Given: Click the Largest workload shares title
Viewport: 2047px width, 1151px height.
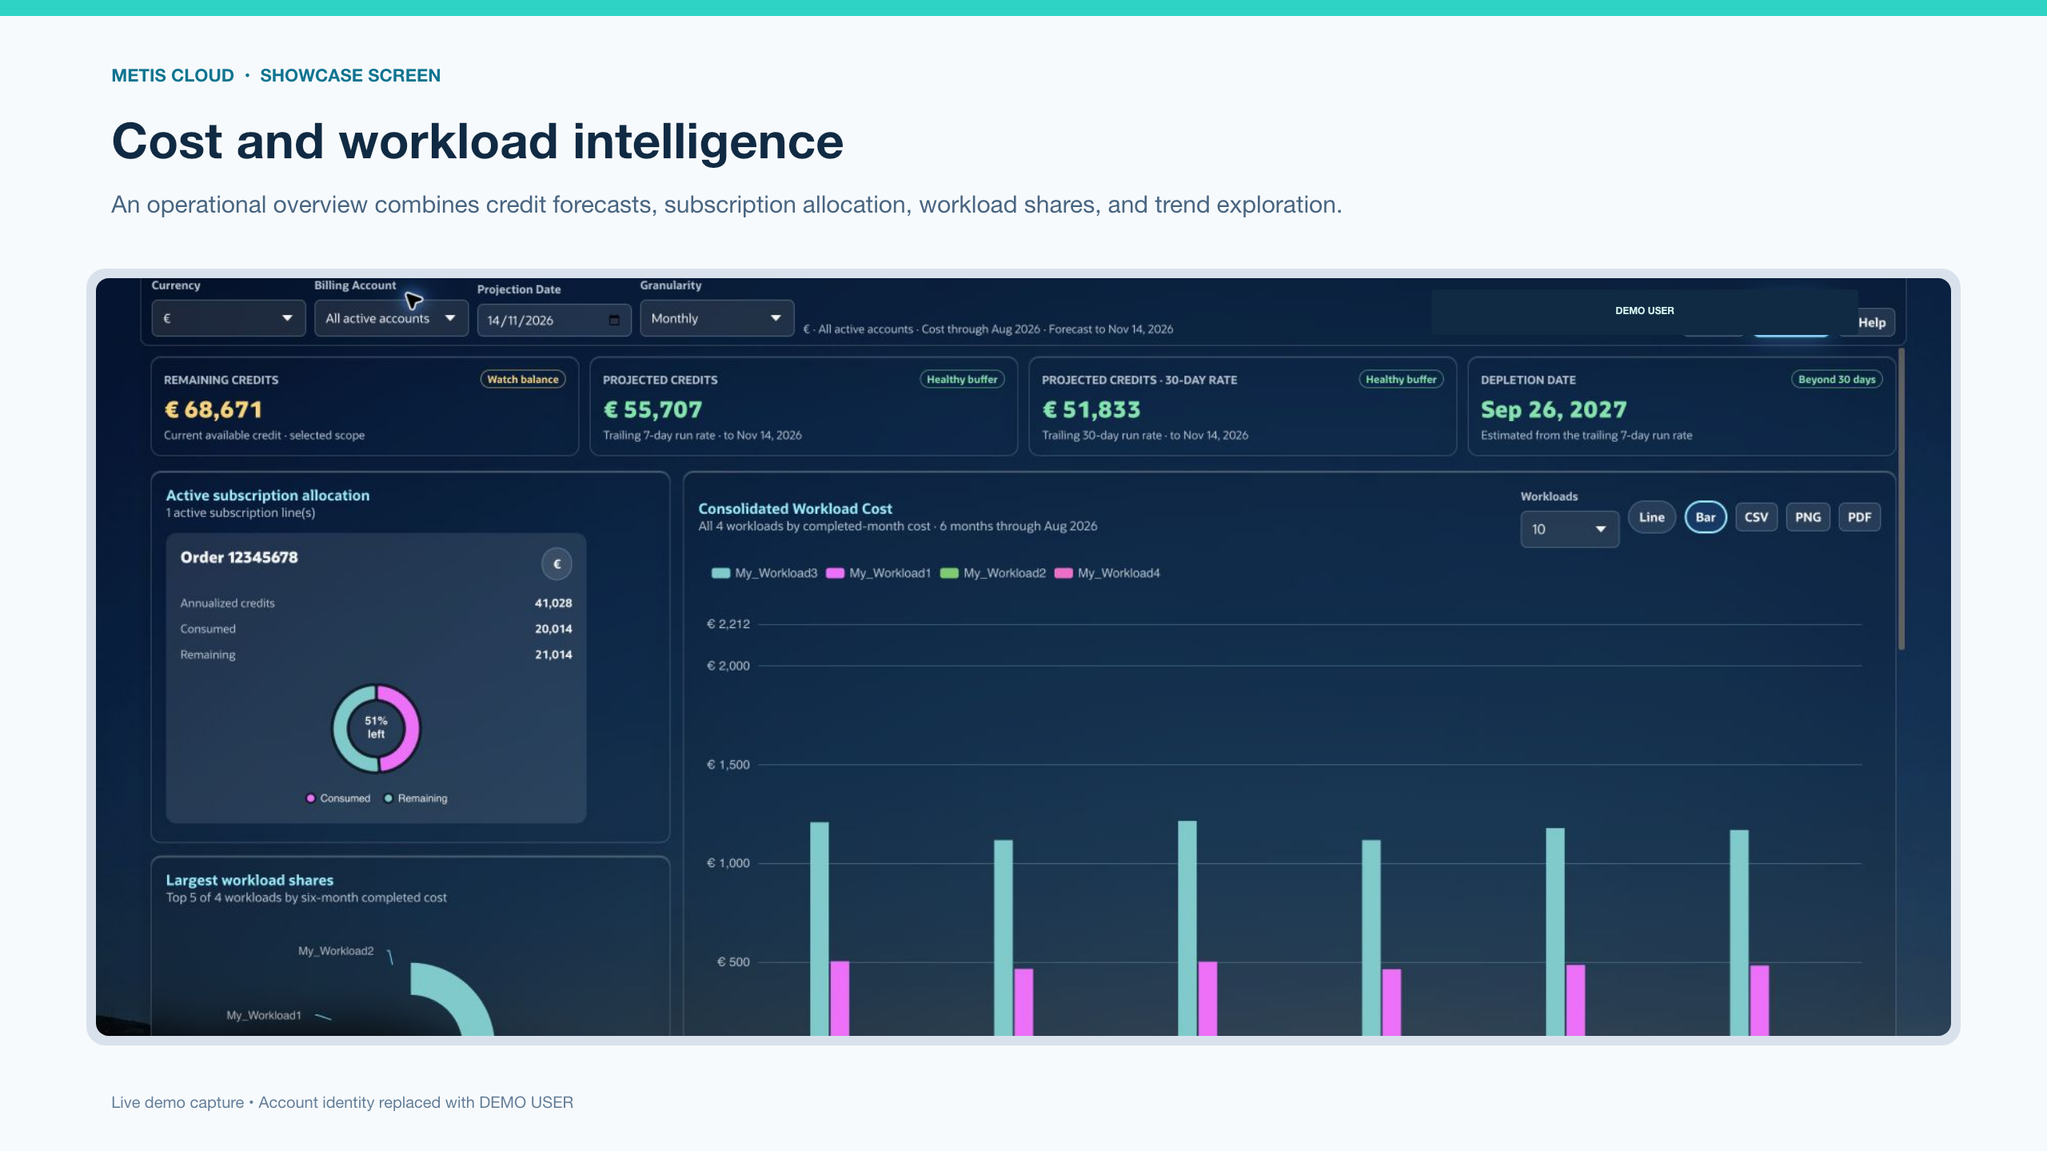Looking at the screenshot, I should click(x=249, y=880).
